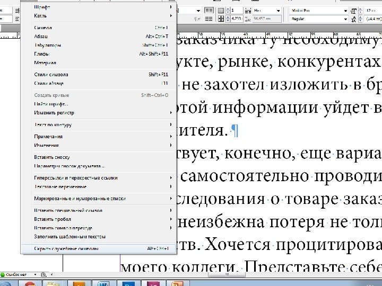Choose Заполнить шаблонным текстом

point(99,237)
